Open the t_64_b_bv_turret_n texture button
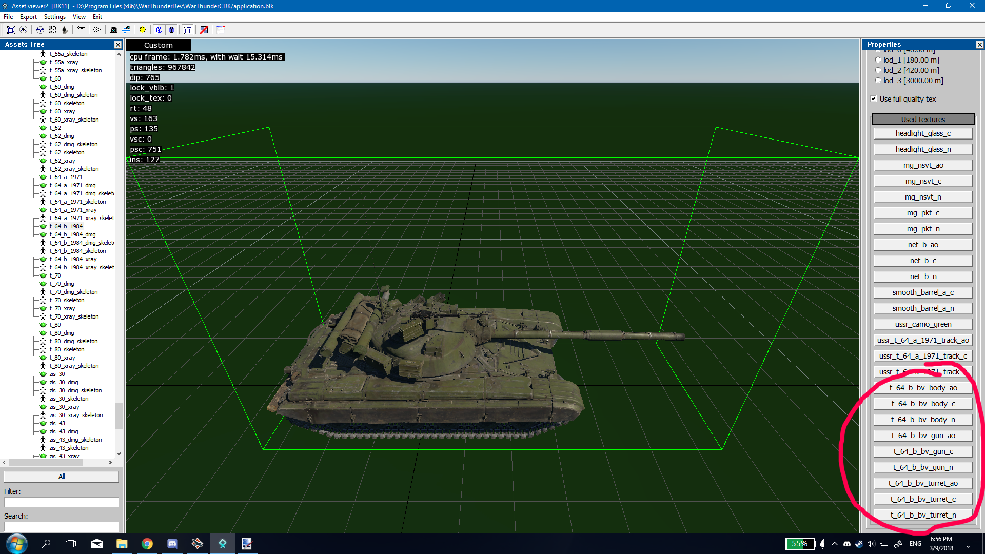 923,515
